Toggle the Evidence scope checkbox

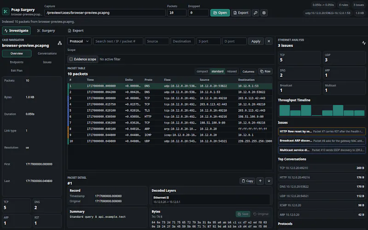tap(71, 59)
